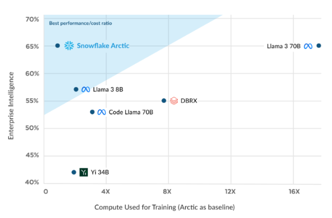
Task: Select the Yi 34B data point
Action: [74, 172]
